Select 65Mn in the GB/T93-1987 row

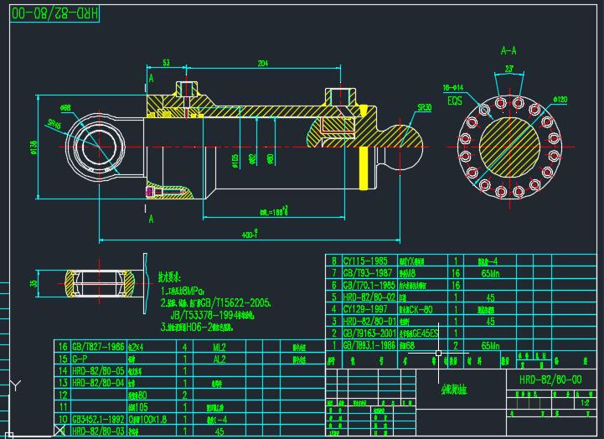[x=490, y=273]
